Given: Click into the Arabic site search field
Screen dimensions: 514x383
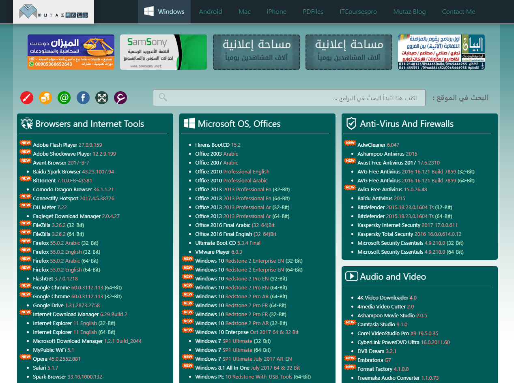Looking at the screenshot, I should pos(289,98).
